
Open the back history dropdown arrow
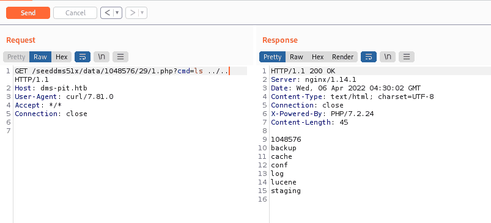117,13
